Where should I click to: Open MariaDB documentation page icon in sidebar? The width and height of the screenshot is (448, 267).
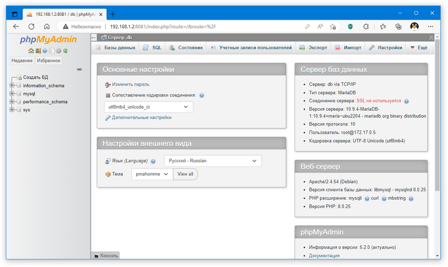point(52,51)
